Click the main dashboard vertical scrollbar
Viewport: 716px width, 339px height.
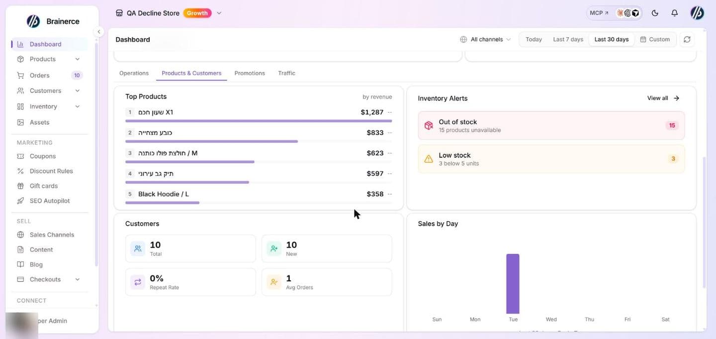pos(704,222)
